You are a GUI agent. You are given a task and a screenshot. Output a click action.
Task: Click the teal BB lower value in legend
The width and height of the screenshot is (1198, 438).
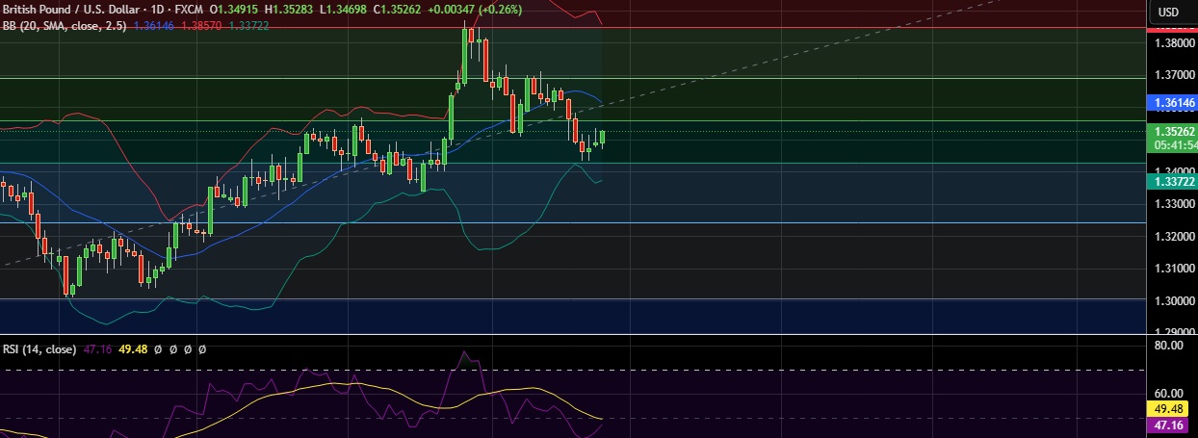click(248, 25)
